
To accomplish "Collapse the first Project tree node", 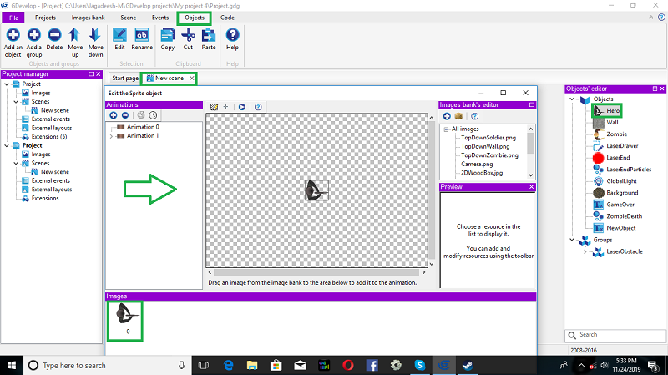I will click(x=7, y=84).
